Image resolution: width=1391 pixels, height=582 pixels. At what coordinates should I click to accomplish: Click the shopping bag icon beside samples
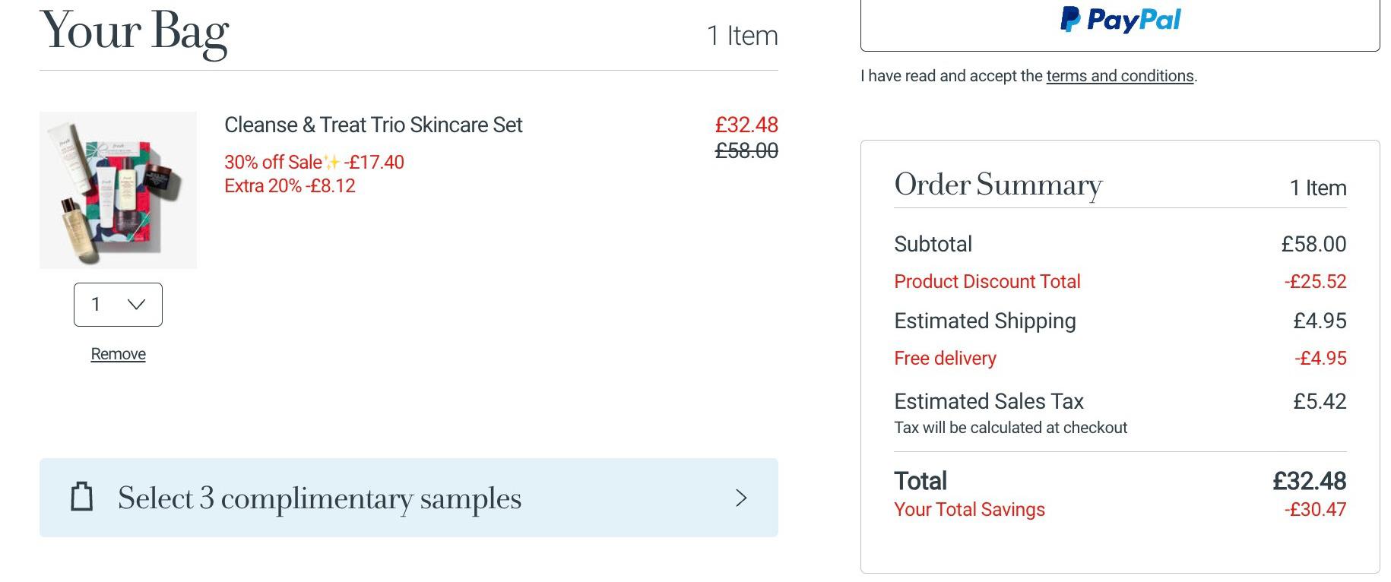tap(82, 497)
